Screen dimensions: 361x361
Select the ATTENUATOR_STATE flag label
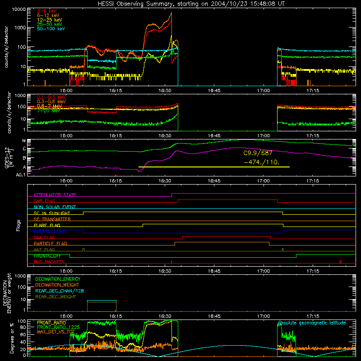pos(55,195)
